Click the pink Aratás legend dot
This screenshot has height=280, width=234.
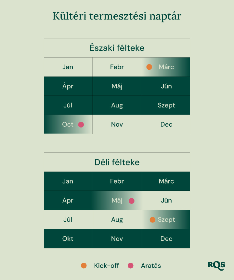pos(131,266)
